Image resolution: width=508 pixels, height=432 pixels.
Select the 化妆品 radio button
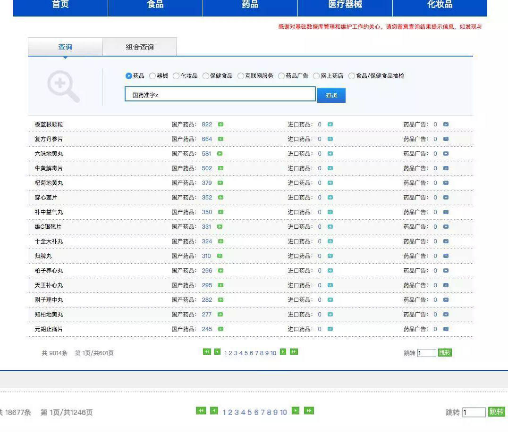(x=176, y=76)
